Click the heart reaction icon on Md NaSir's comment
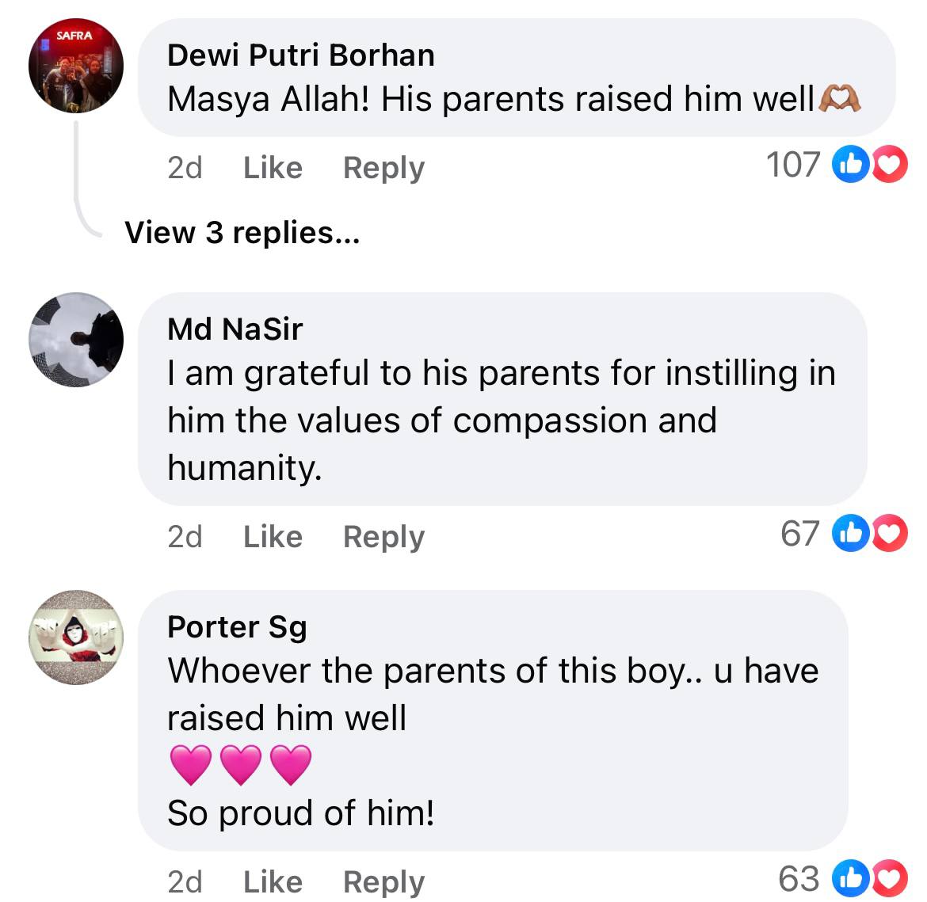This screenshot has height=902, width=927. (x=891, y=533)
